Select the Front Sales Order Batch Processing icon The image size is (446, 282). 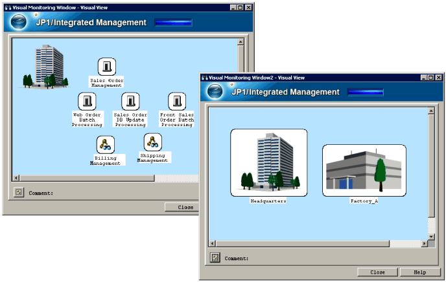coord(177,101)
